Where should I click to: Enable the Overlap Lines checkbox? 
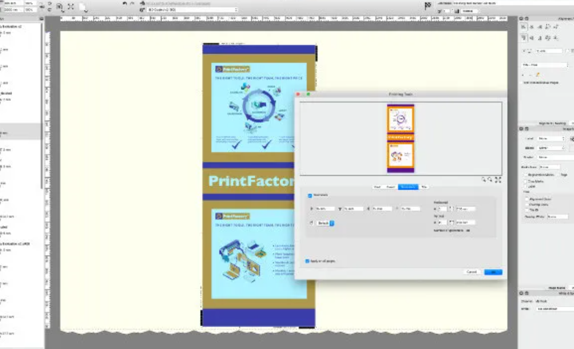[x=527, y=205]
